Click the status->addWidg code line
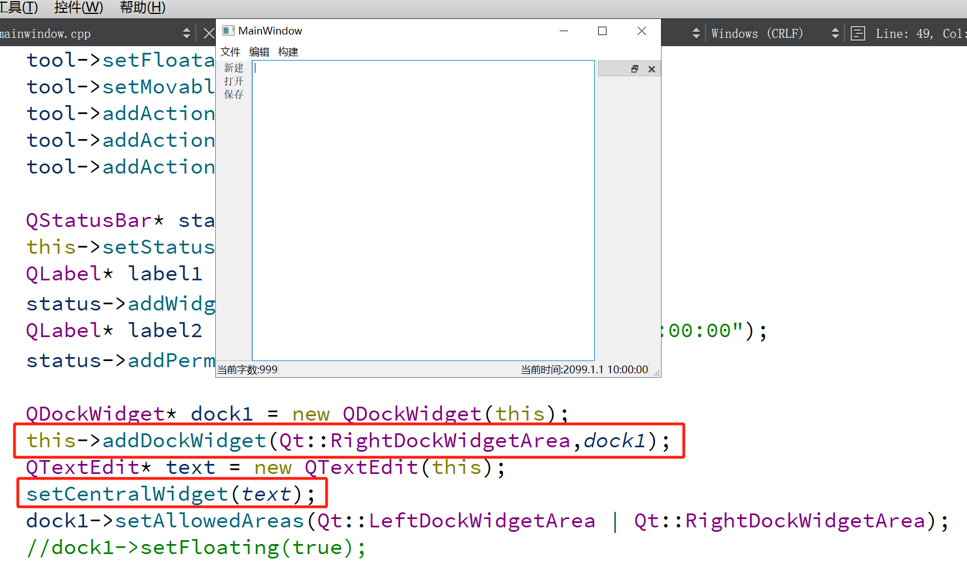967x583 pixels. click(x=121, y=304)
